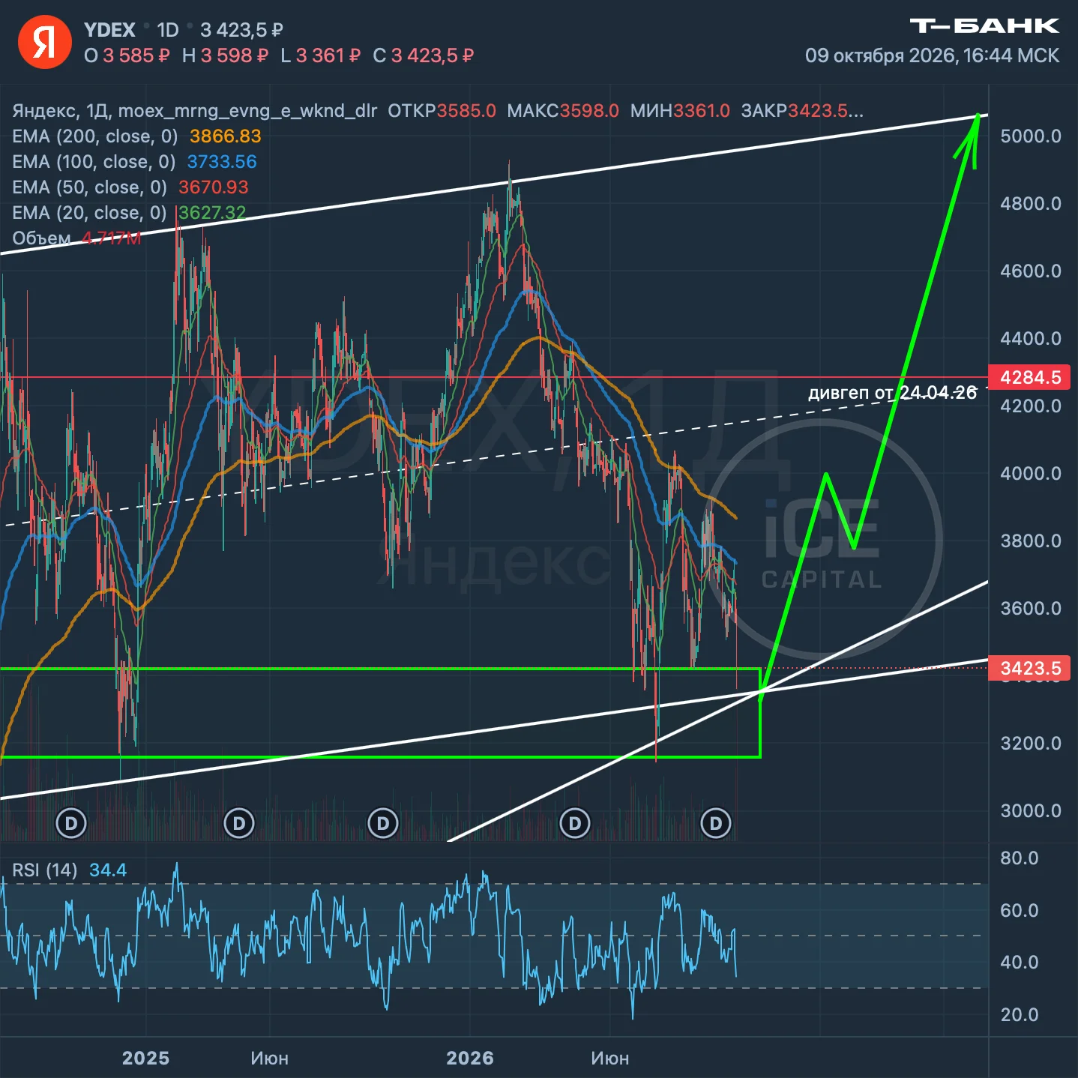The height and width of the screenshot is (1078, 1078).
Task: Select the EMA (20, close, 0) indicator label
Action: (89, 213)
